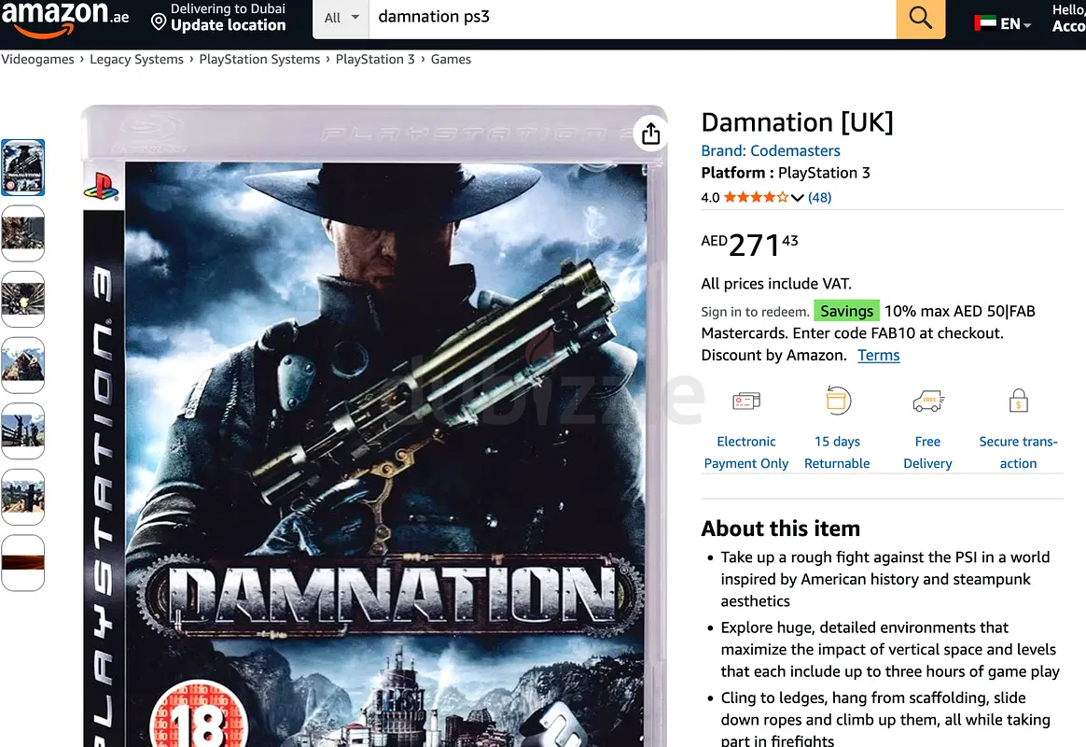Image resolution: width=1086 pixels, height=747 pixels.
Task: Expand the star rating breakdown chevron
Action: pyautogui.click(x=797, y=198)
